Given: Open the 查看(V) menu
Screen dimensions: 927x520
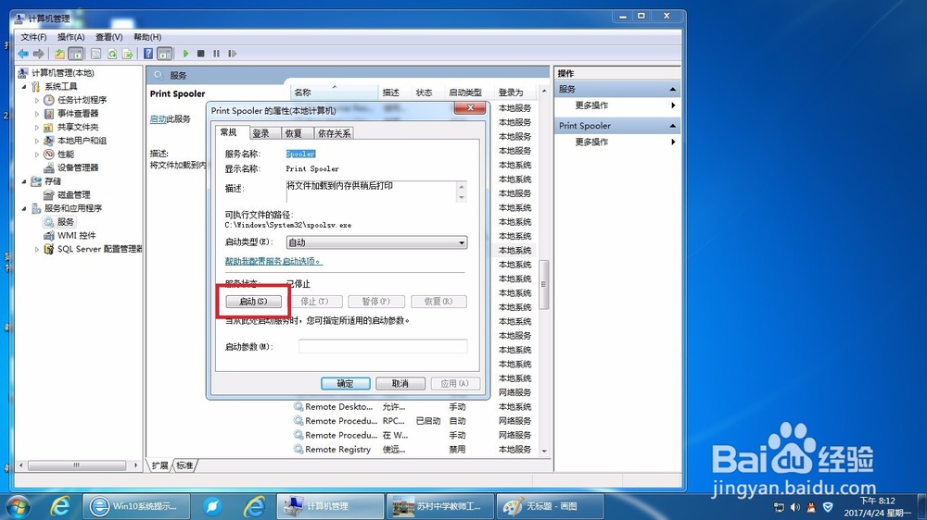Looking at the screenshot, I should point(108,37).
